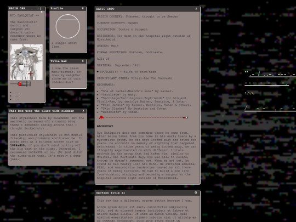Click 'This box has a different corner button' sentence
Image resolution: width=296 pixels, height=222 pixels.
point(145,201)
